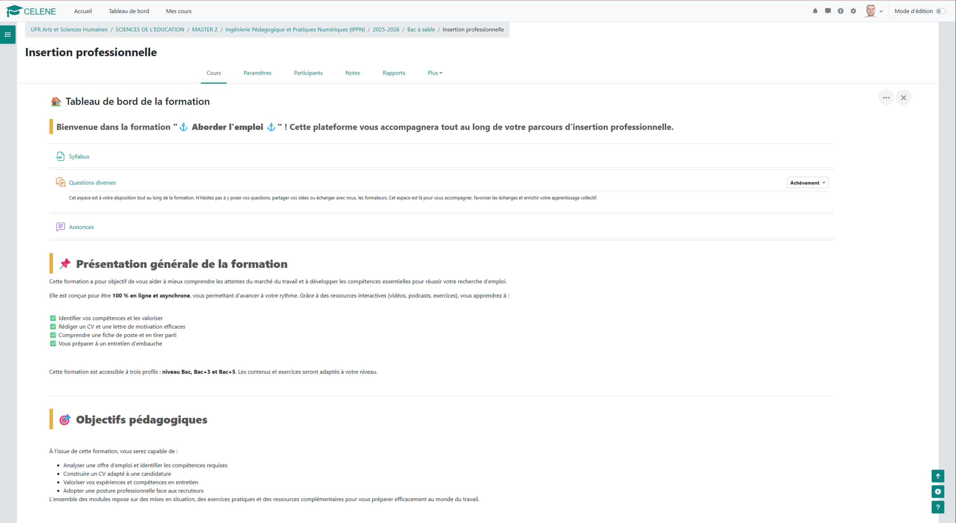Open the three-dots section options menu
The height and width of the screenshot is (523, 956).
click(886, 98)
